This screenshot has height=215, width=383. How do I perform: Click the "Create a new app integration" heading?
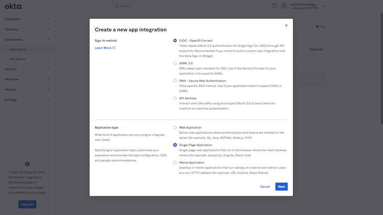(131, 30)
